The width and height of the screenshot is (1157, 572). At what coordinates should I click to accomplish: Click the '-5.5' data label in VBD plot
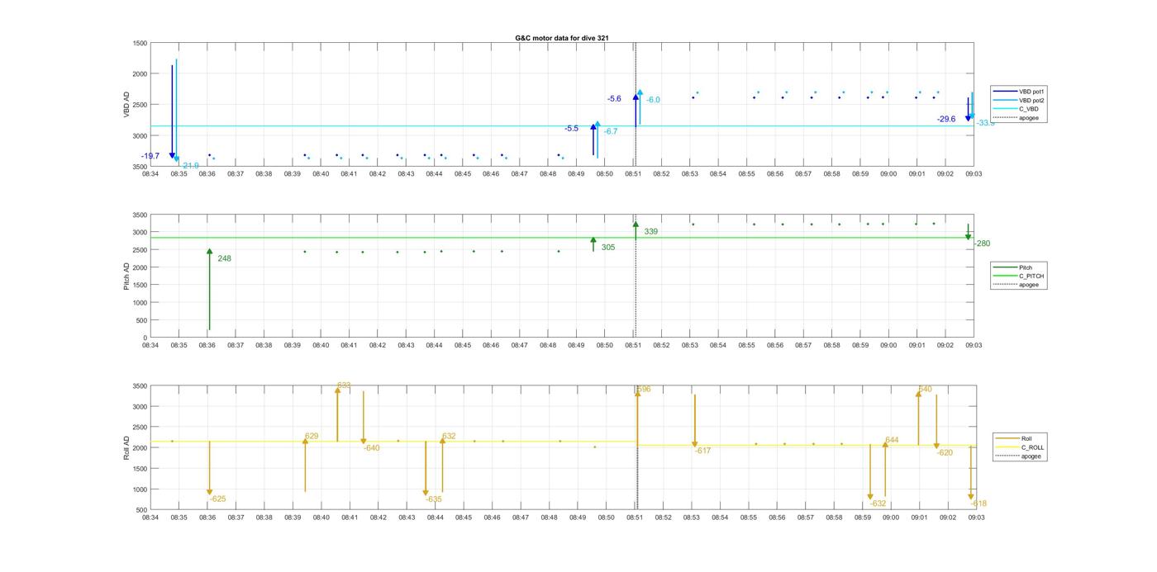tap(571, 129)
